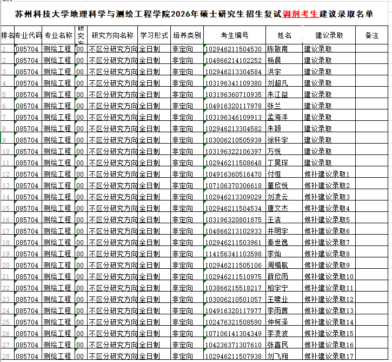
Task: Select exam number 114156341103598
Action: pyautogui.click(x=235, y=254)
